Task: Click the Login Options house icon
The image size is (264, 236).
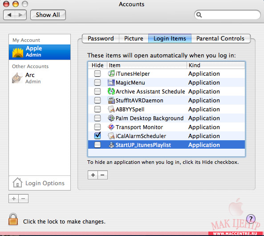Action: (17, 183)
